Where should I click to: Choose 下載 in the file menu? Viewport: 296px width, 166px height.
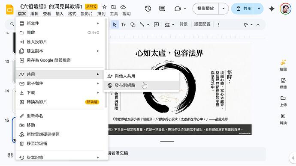click(60, 92)
